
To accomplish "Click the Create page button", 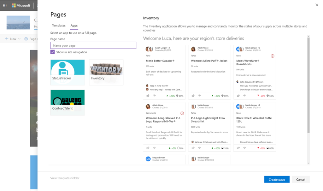I will (277, 179).
